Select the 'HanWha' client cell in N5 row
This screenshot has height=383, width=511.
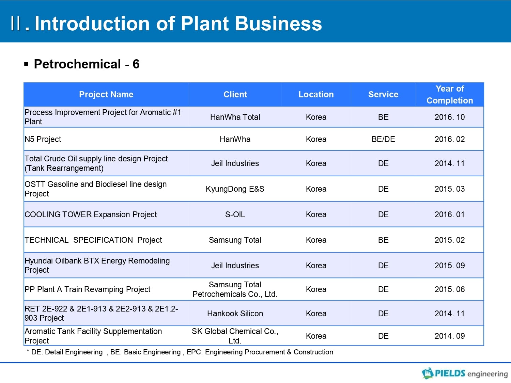pyautogui.click(x=235, y=139)
